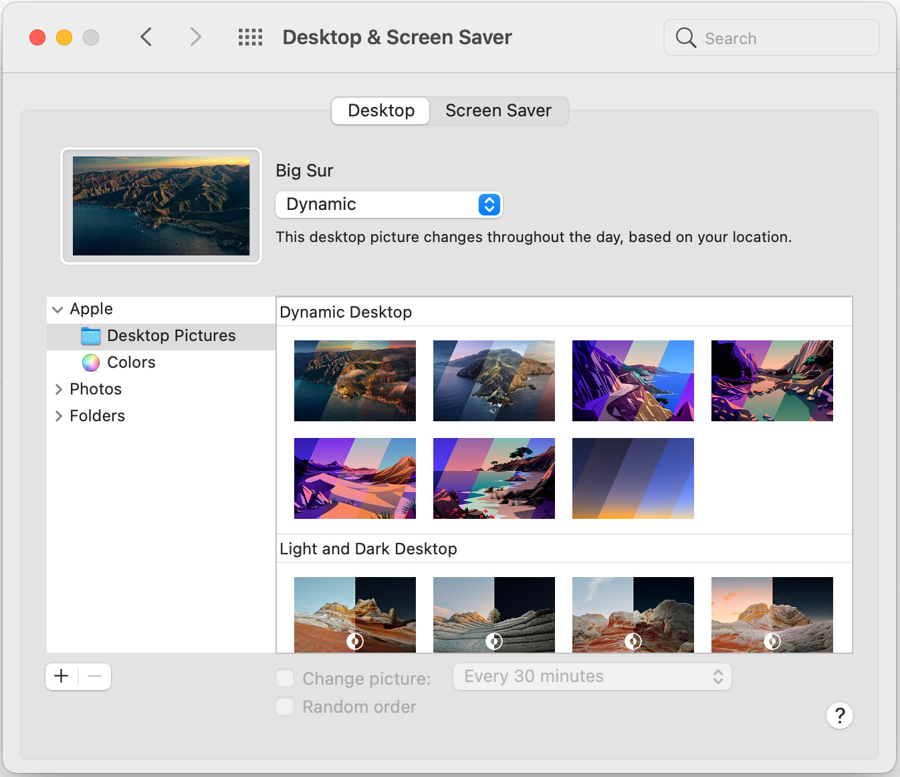Add a folder with the plus button
The image size is (900, 777).
[62, 676]
